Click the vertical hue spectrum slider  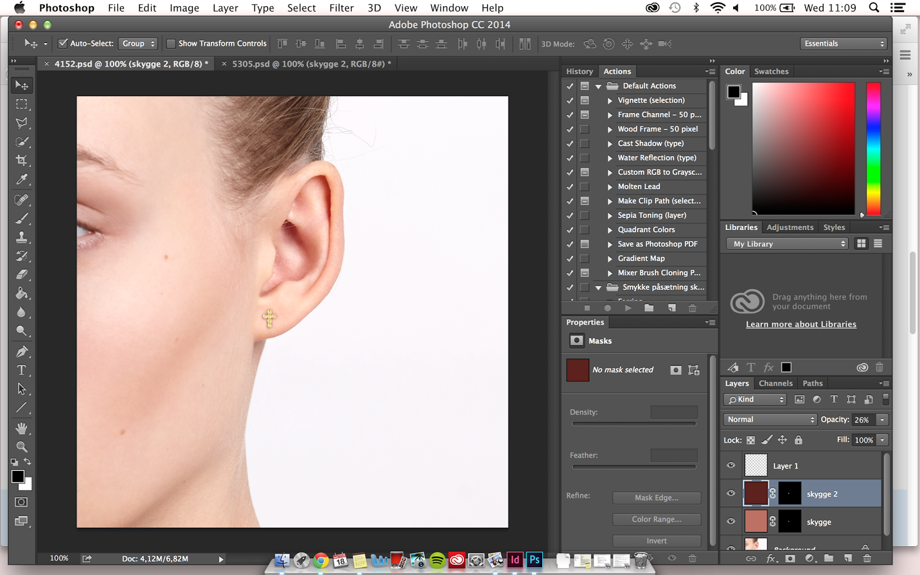coord(873,148)
